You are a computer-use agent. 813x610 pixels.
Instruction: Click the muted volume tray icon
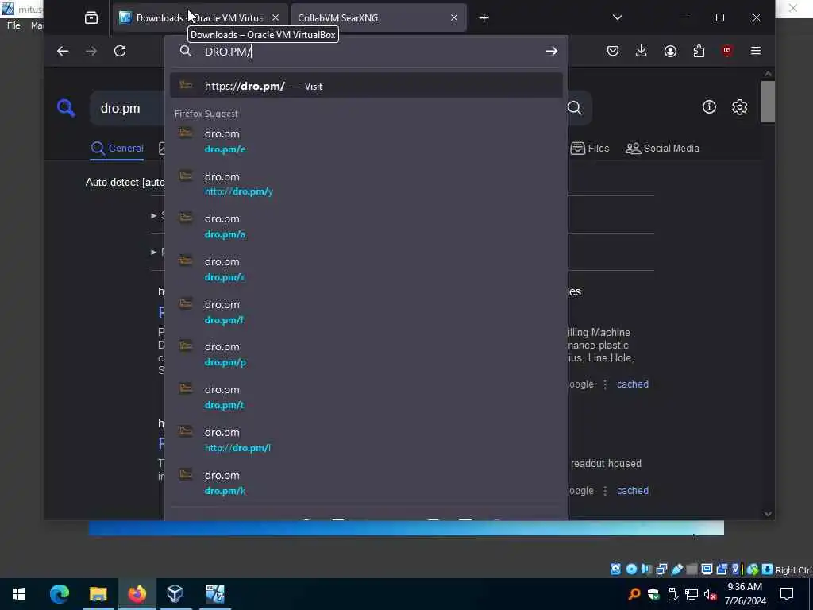pyautogui.click(x=711, y=594)
